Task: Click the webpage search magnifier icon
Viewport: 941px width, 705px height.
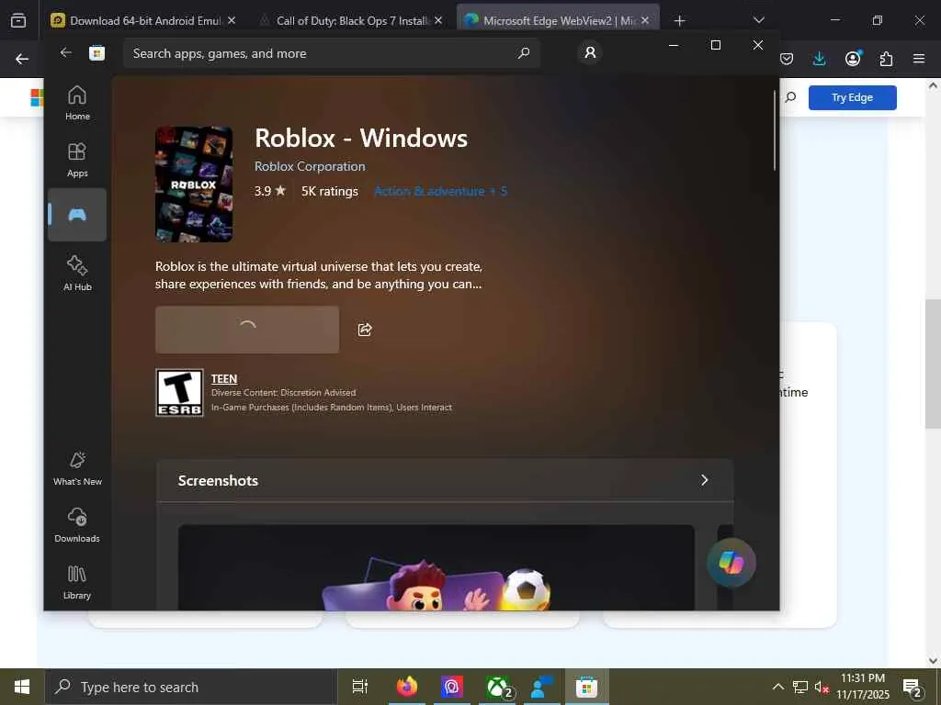Action: tap(791, 97)
